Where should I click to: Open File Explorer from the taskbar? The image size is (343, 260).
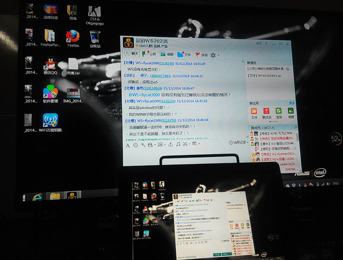coord(55,196)
